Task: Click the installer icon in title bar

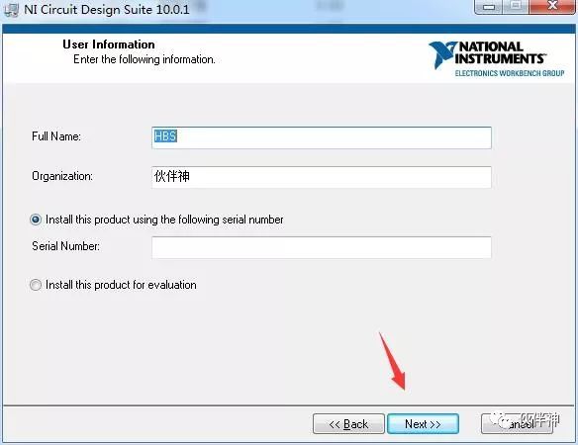Action: [11, 9]
